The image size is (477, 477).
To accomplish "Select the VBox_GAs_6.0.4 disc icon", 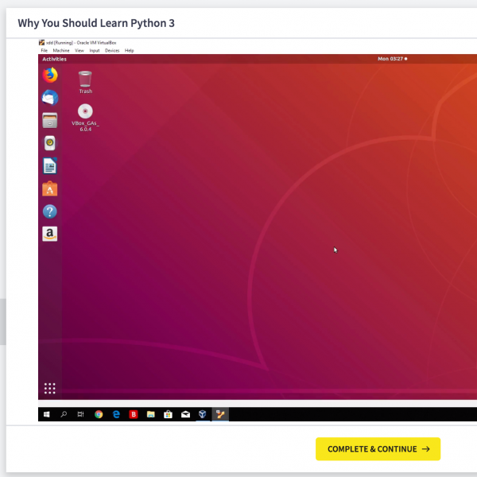I will [x=86, y=118].
